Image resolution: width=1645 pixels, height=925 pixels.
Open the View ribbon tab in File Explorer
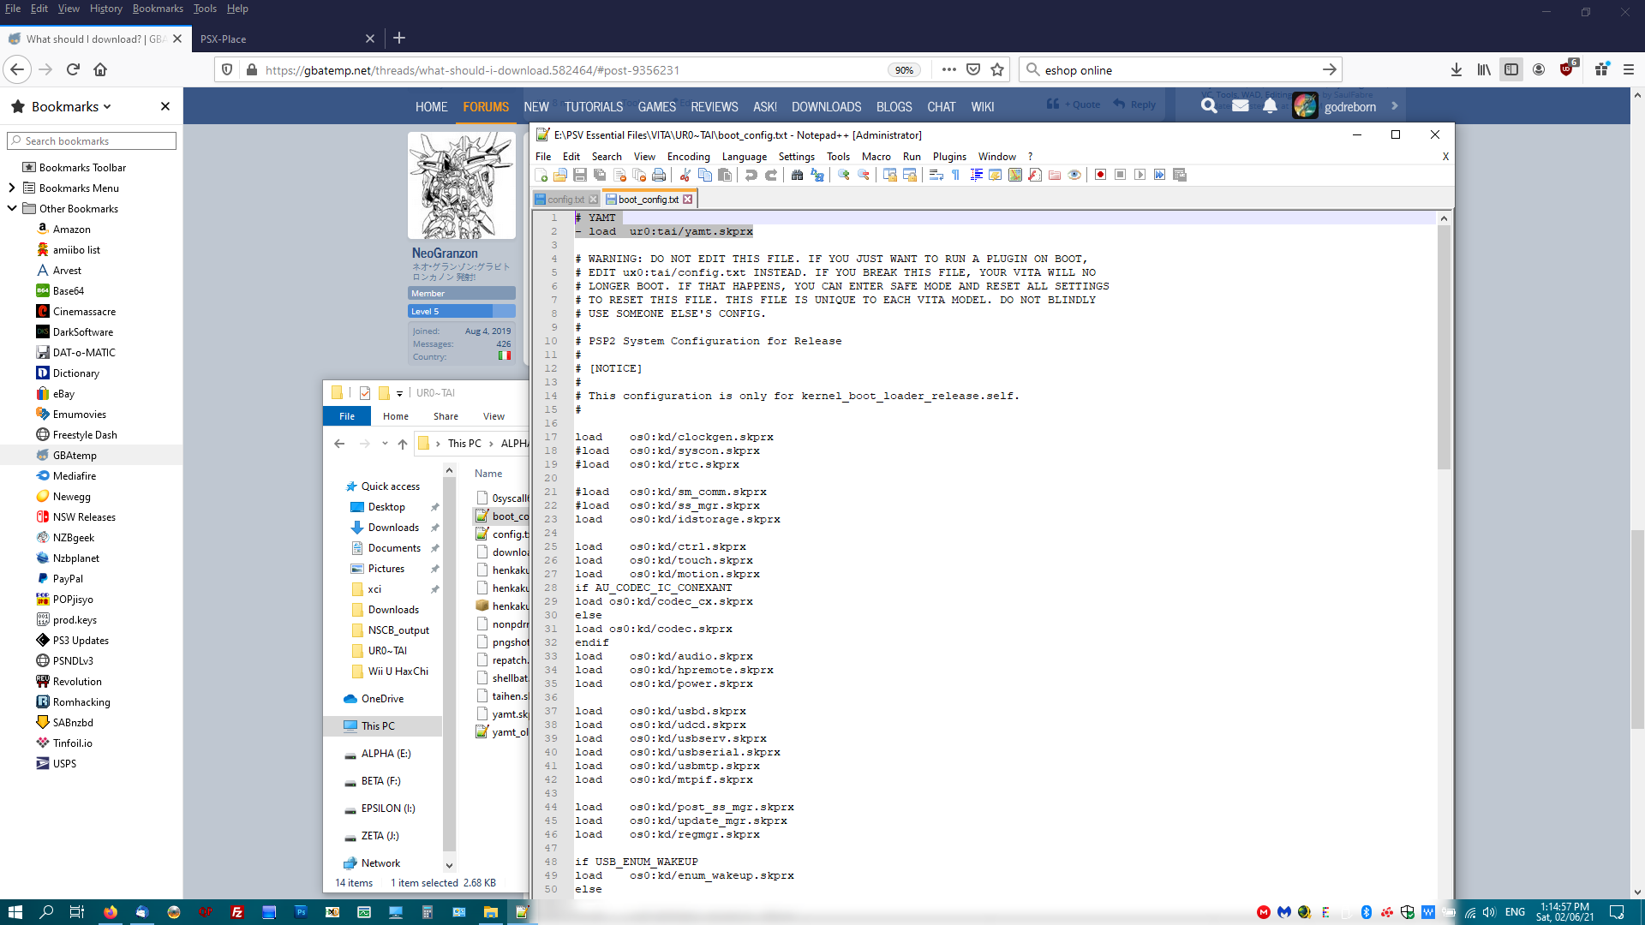coord(493,416)
